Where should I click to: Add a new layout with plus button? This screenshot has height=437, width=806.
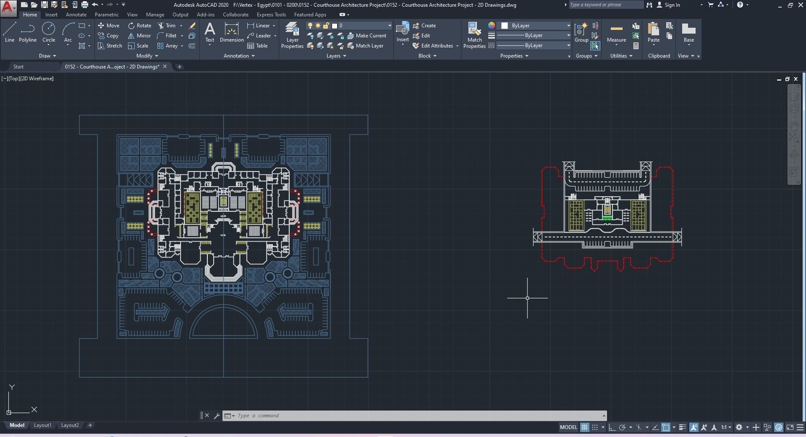[x=90, y=425]
